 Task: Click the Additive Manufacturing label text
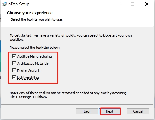click(x=34, y=56)
